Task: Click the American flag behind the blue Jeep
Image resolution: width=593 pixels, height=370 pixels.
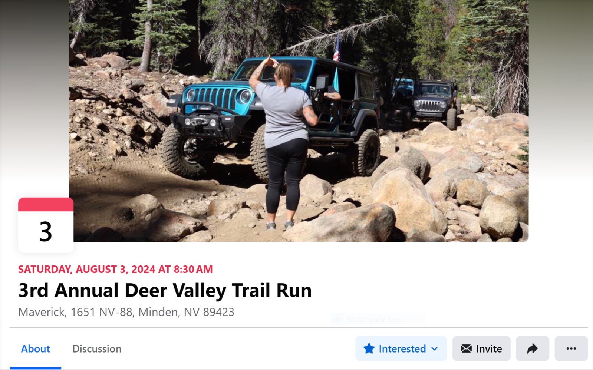Action: click(337, 48)
